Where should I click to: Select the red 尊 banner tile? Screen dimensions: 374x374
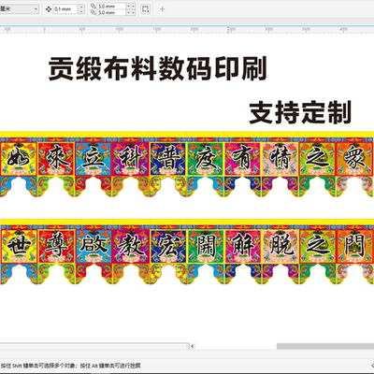pos(56,246)
